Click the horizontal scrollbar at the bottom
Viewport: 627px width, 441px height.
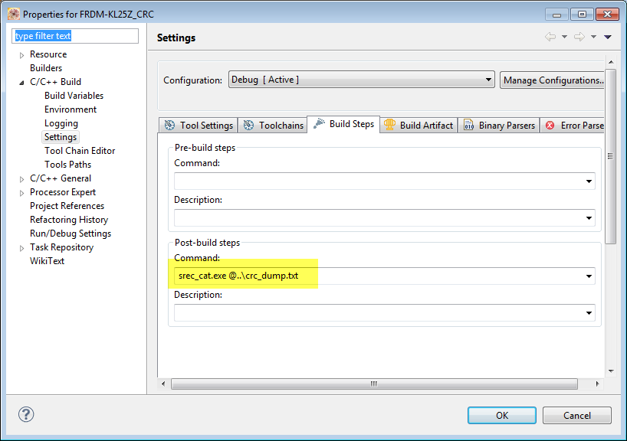coord(373,384)
